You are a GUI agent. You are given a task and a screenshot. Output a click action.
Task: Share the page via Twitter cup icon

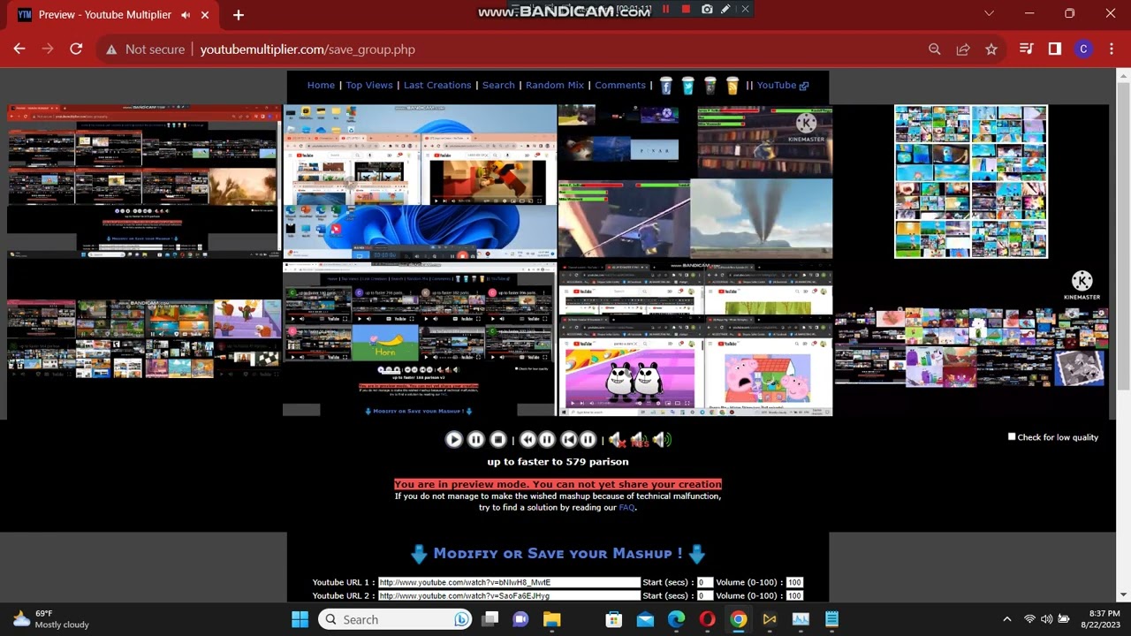tap(688, 86)
